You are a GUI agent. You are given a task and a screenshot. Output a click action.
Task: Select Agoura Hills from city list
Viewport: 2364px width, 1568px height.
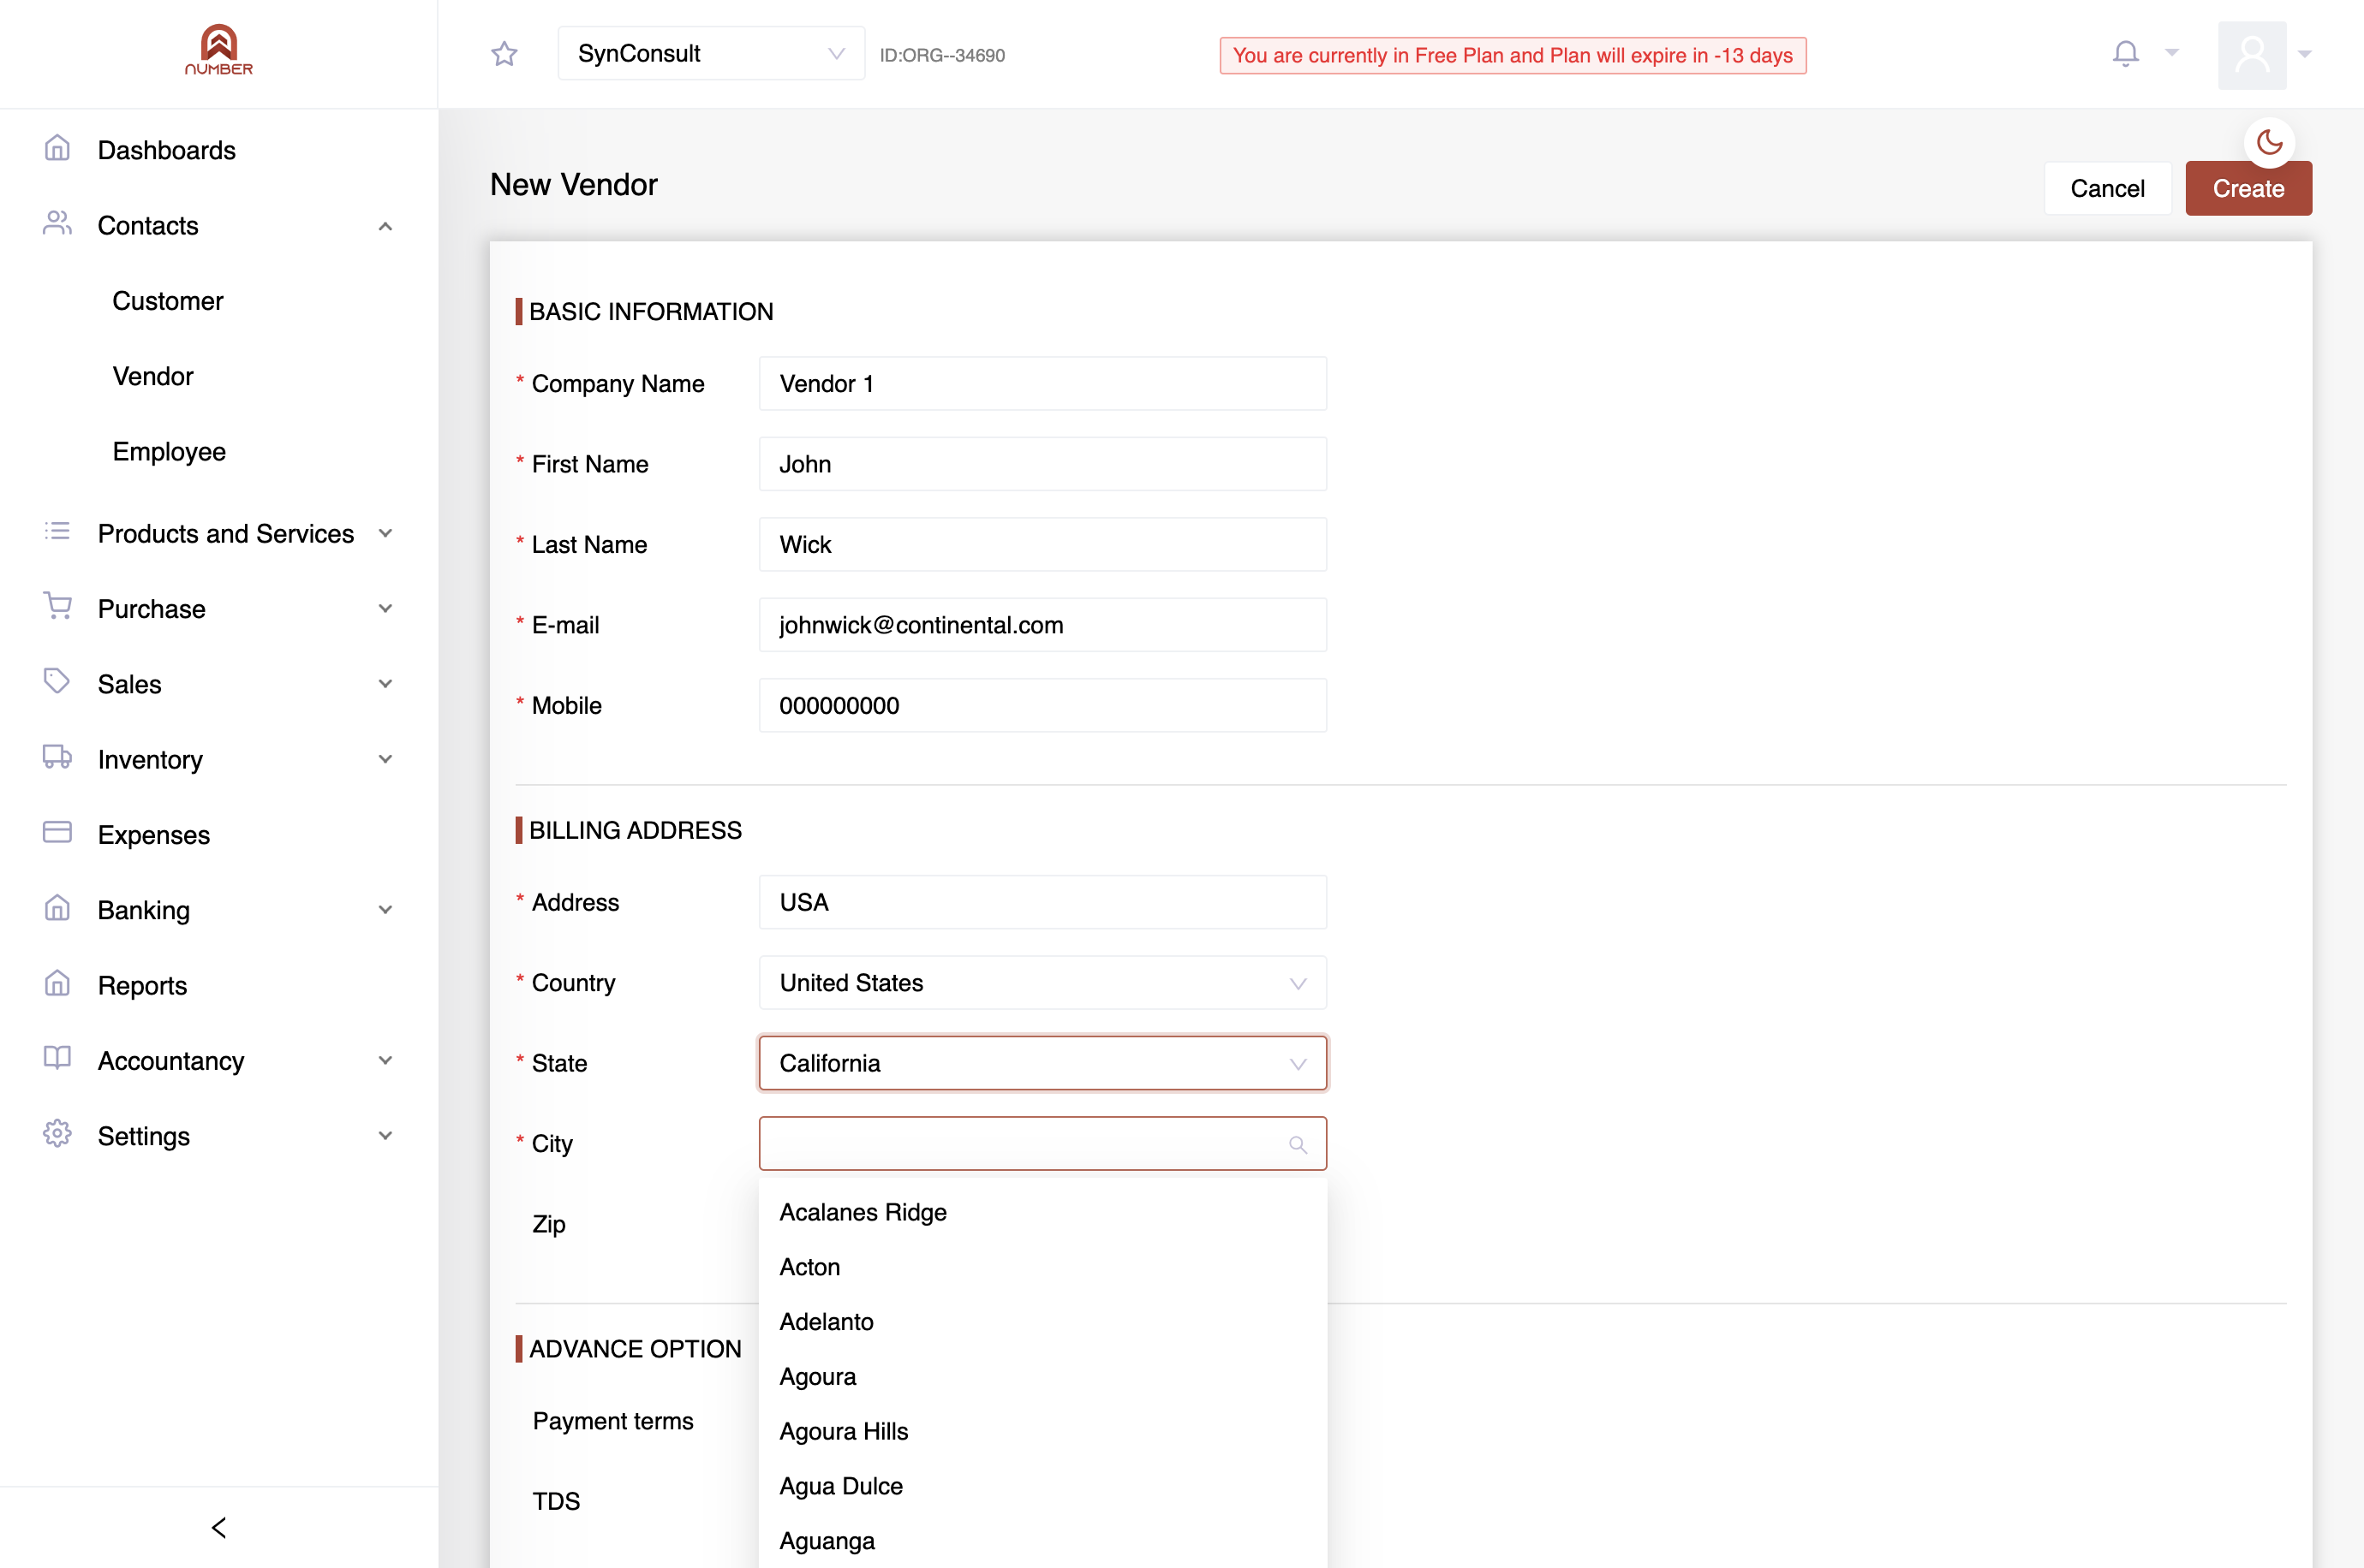(1042, 1432)
